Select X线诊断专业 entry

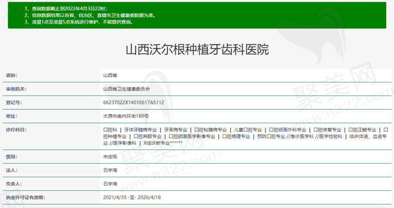point(157,143)
